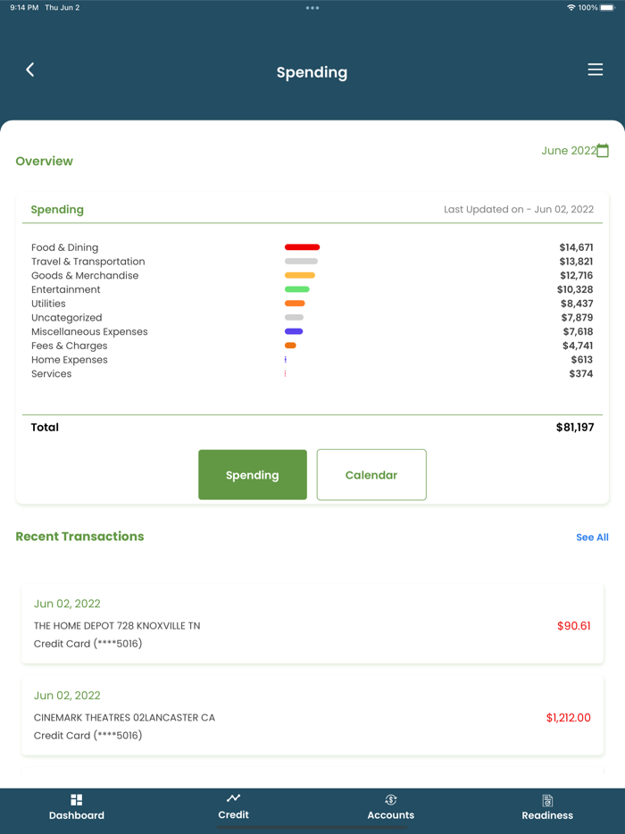Tap the $4,741 Fees & Charges amount

pos(578,346)
